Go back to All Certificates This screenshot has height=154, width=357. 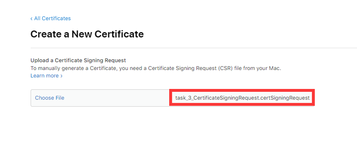pos(50,19)
